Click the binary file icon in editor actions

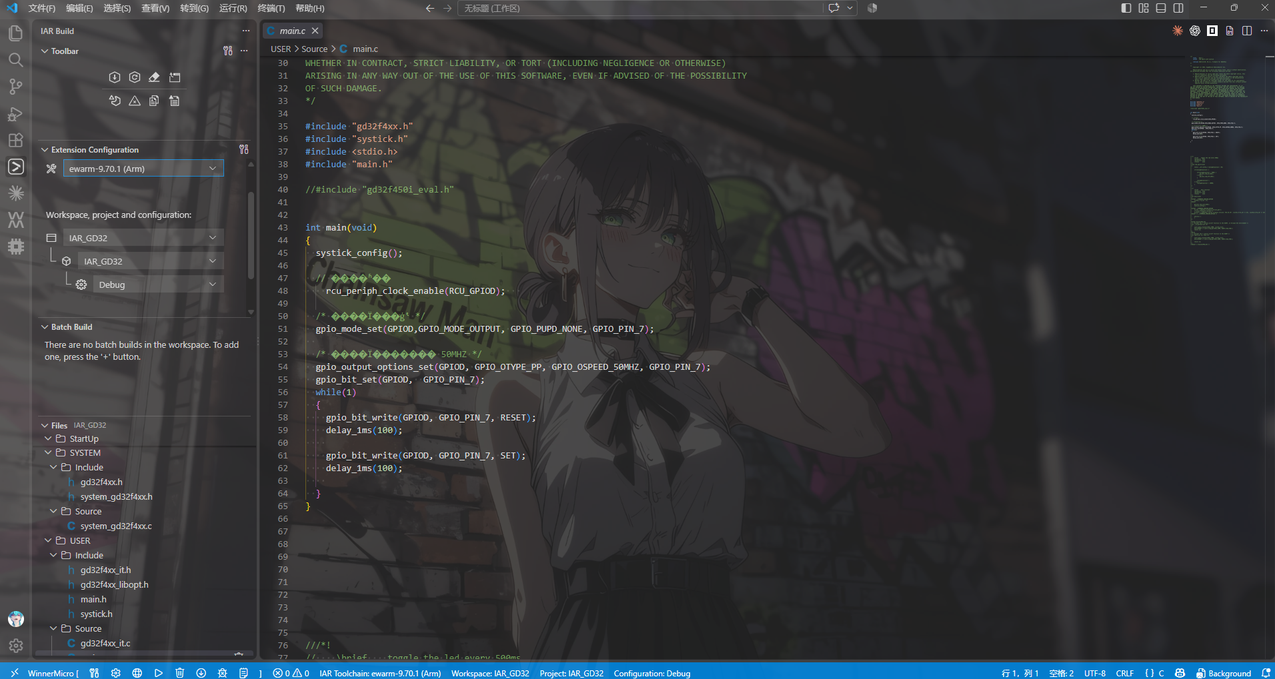pyautogui.click(x=1230, y=31)
